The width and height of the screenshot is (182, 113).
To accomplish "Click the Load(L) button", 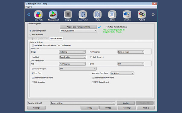I will [126, 103].
